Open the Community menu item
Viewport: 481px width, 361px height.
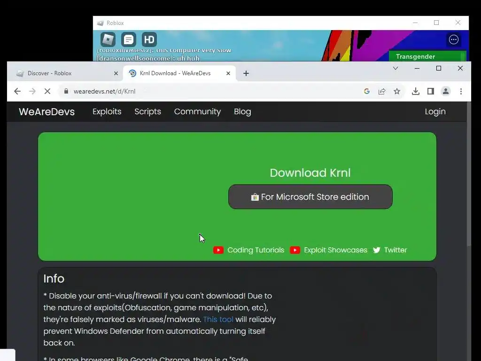[198, 111]
